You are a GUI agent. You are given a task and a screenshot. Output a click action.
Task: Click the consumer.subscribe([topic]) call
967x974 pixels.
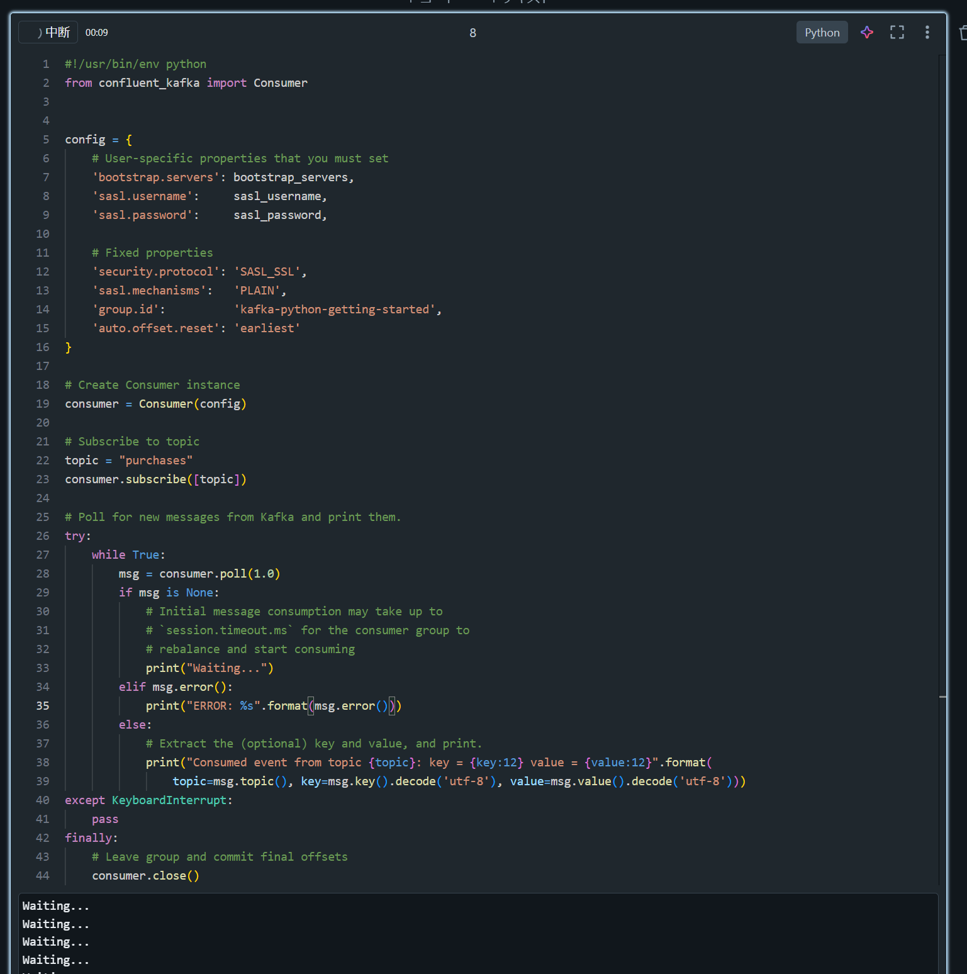[156, 479]
